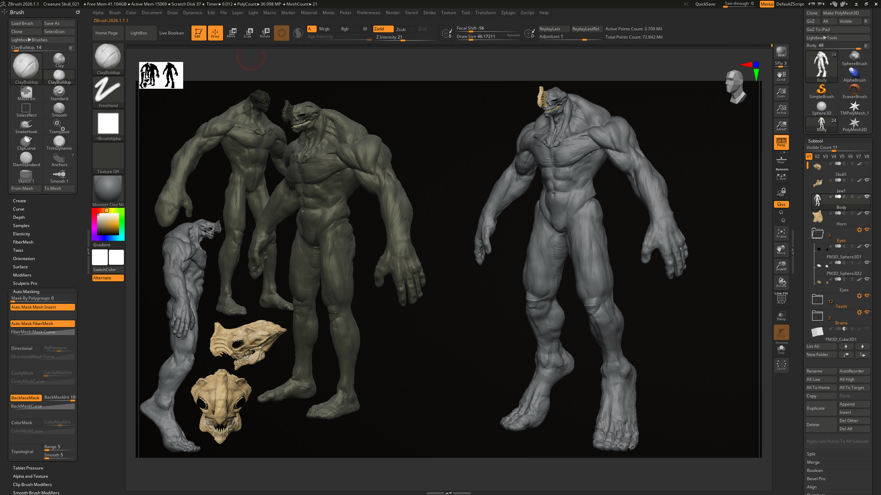Select the Jaw1 subtool thumbnail
This screenshot has height=495, width=881.
point(817,183)
